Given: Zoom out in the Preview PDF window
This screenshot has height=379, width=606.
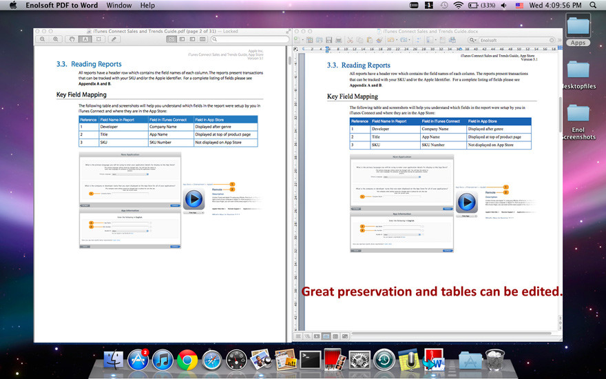Looking at the screenshot, I should point(43,39).
